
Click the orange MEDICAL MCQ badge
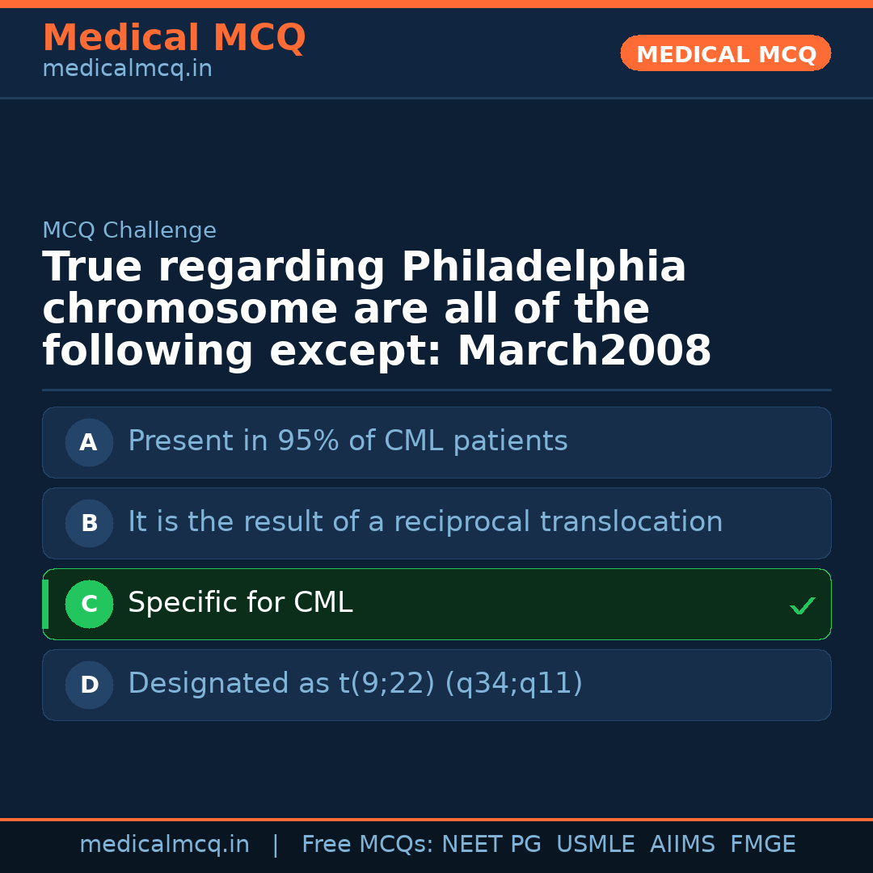tap(725, 53)
